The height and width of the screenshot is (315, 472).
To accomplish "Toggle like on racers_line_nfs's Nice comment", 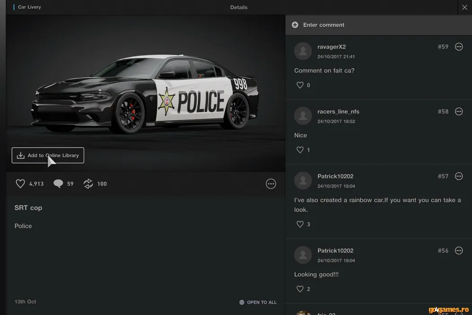I will point(300,150).
